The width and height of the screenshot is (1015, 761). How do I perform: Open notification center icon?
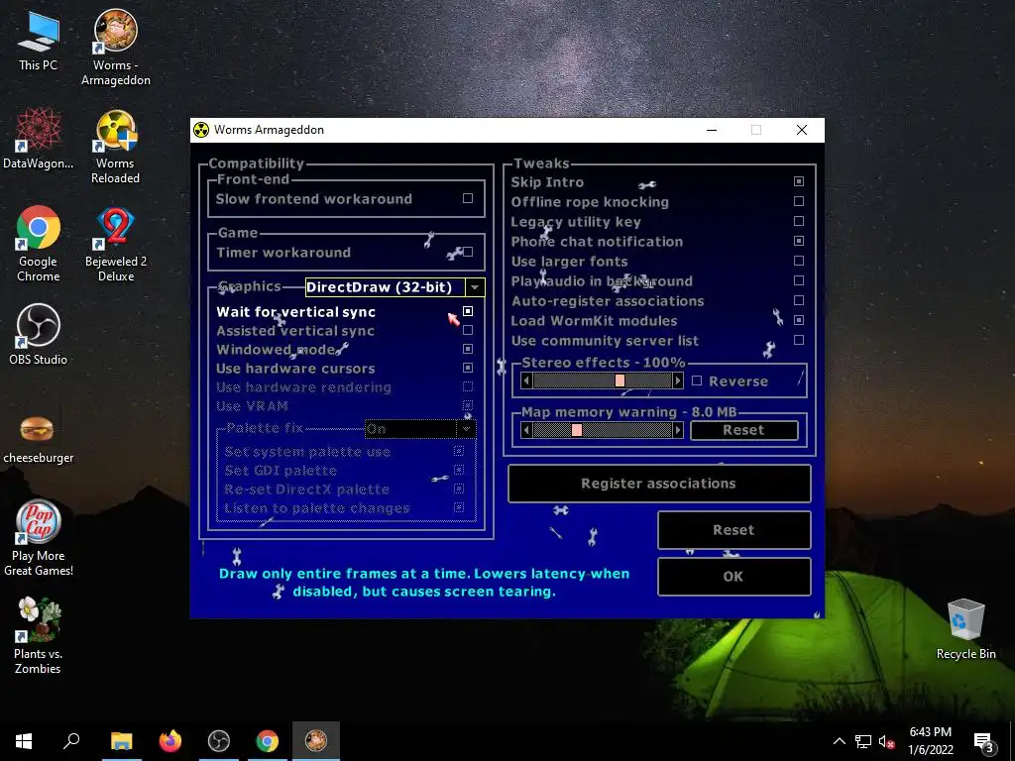pos(984,741)
